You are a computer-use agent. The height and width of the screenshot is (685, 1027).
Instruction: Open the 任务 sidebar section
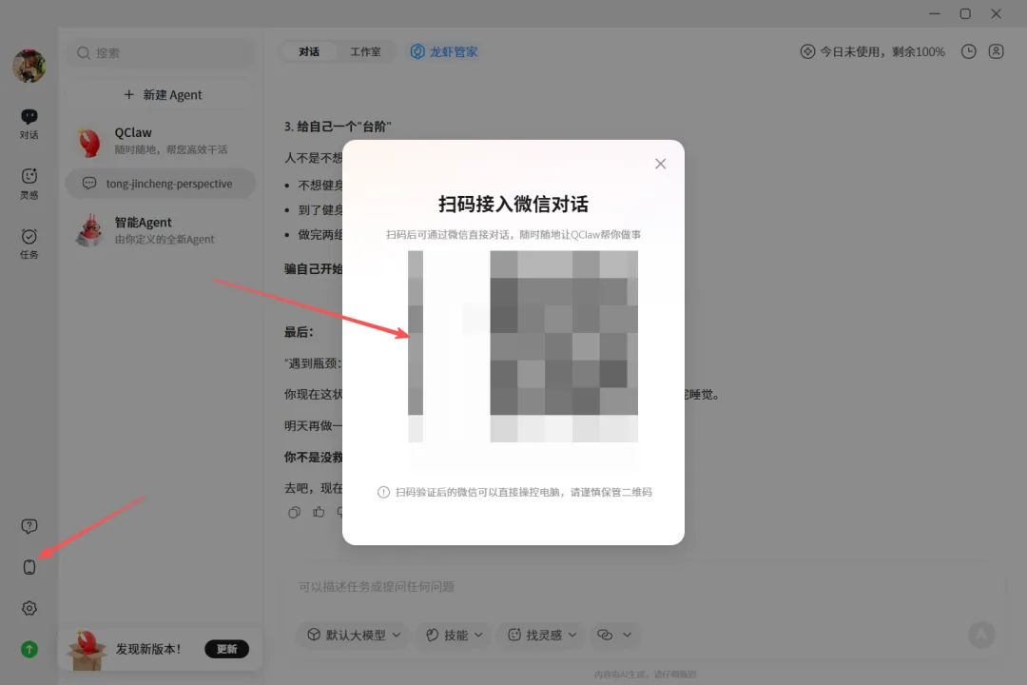[29, 244]
